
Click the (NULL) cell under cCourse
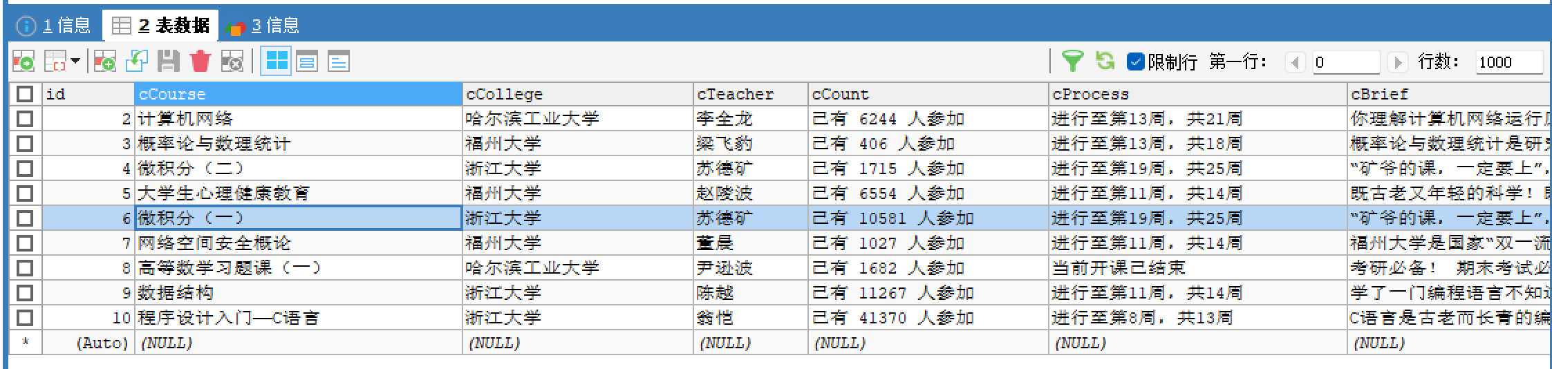pyautogui.click(x=298, y=343)
